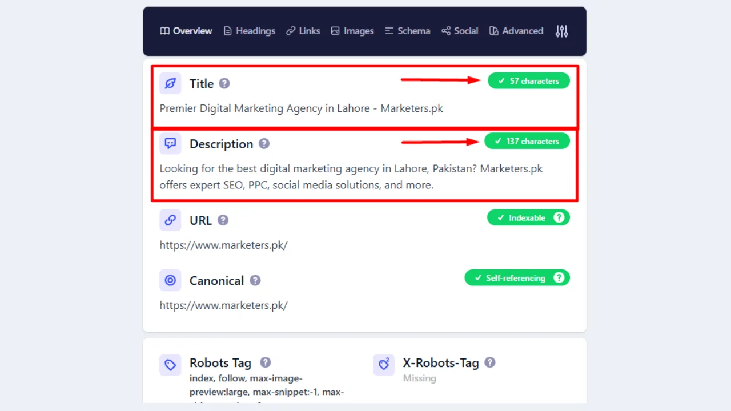
Task: Click the help icon next to Title
Action: [224, 83]
